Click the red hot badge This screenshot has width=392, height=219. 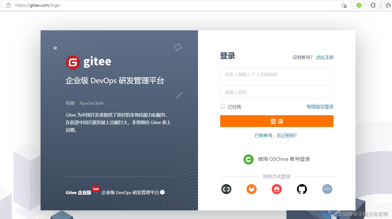96,189
